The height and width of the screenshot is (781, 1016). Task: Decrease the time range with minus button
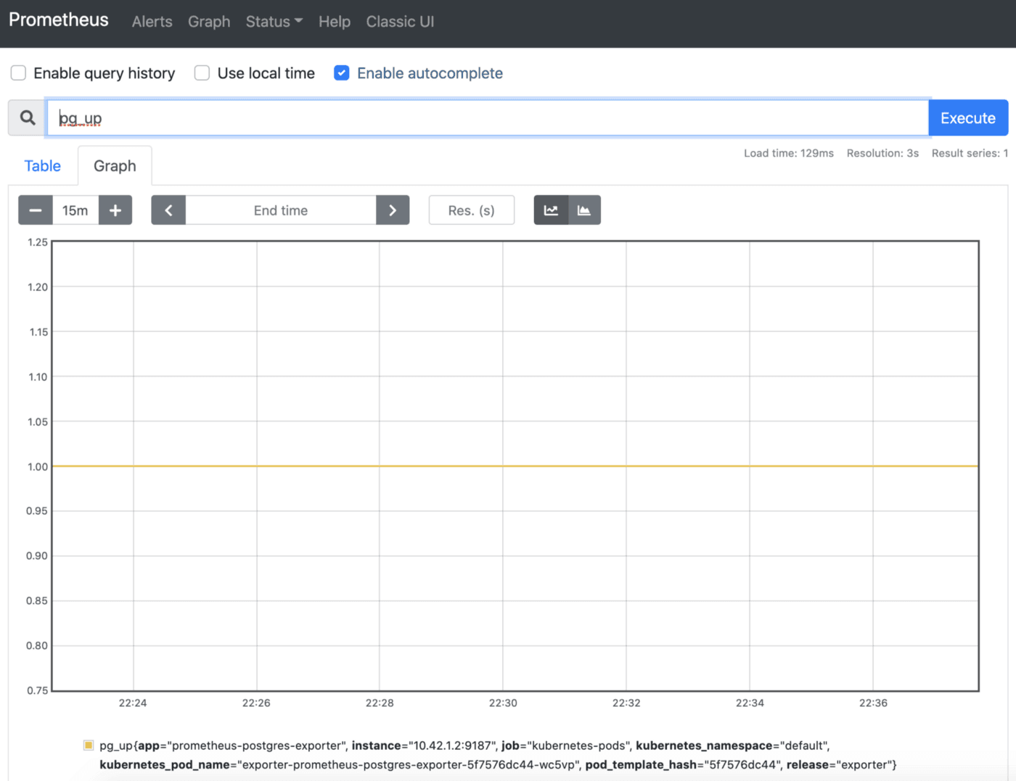click(x=35, y=210)
